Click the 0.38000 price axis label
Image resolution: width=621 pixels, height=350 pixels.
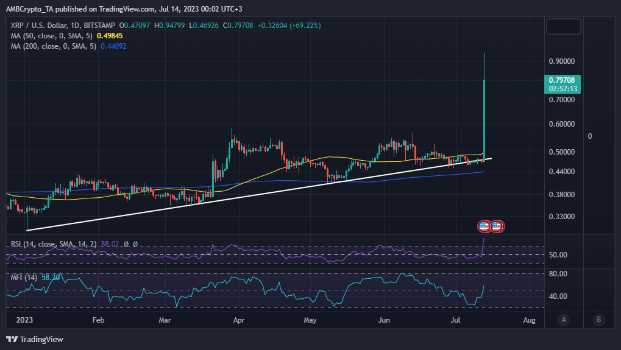point(562,195)
